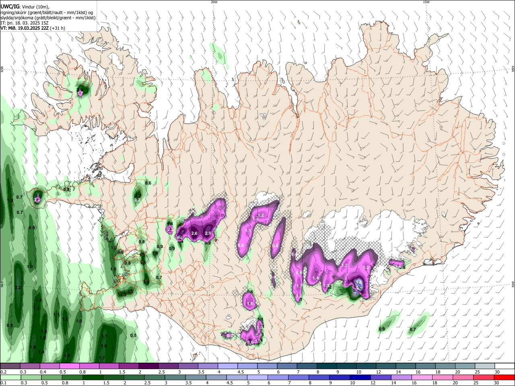Click the 20W longitude label
Viewport: 515px width, 386px height.
214,2
